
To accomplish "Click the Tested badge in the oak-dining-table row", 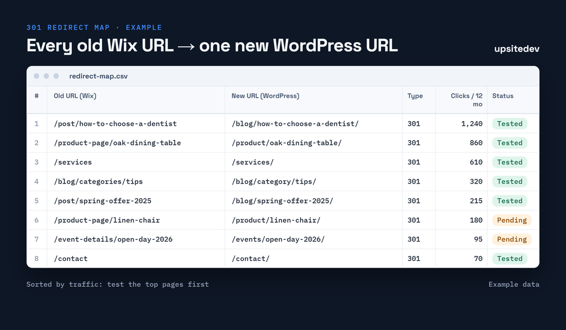I will click(x=510, y=143).
